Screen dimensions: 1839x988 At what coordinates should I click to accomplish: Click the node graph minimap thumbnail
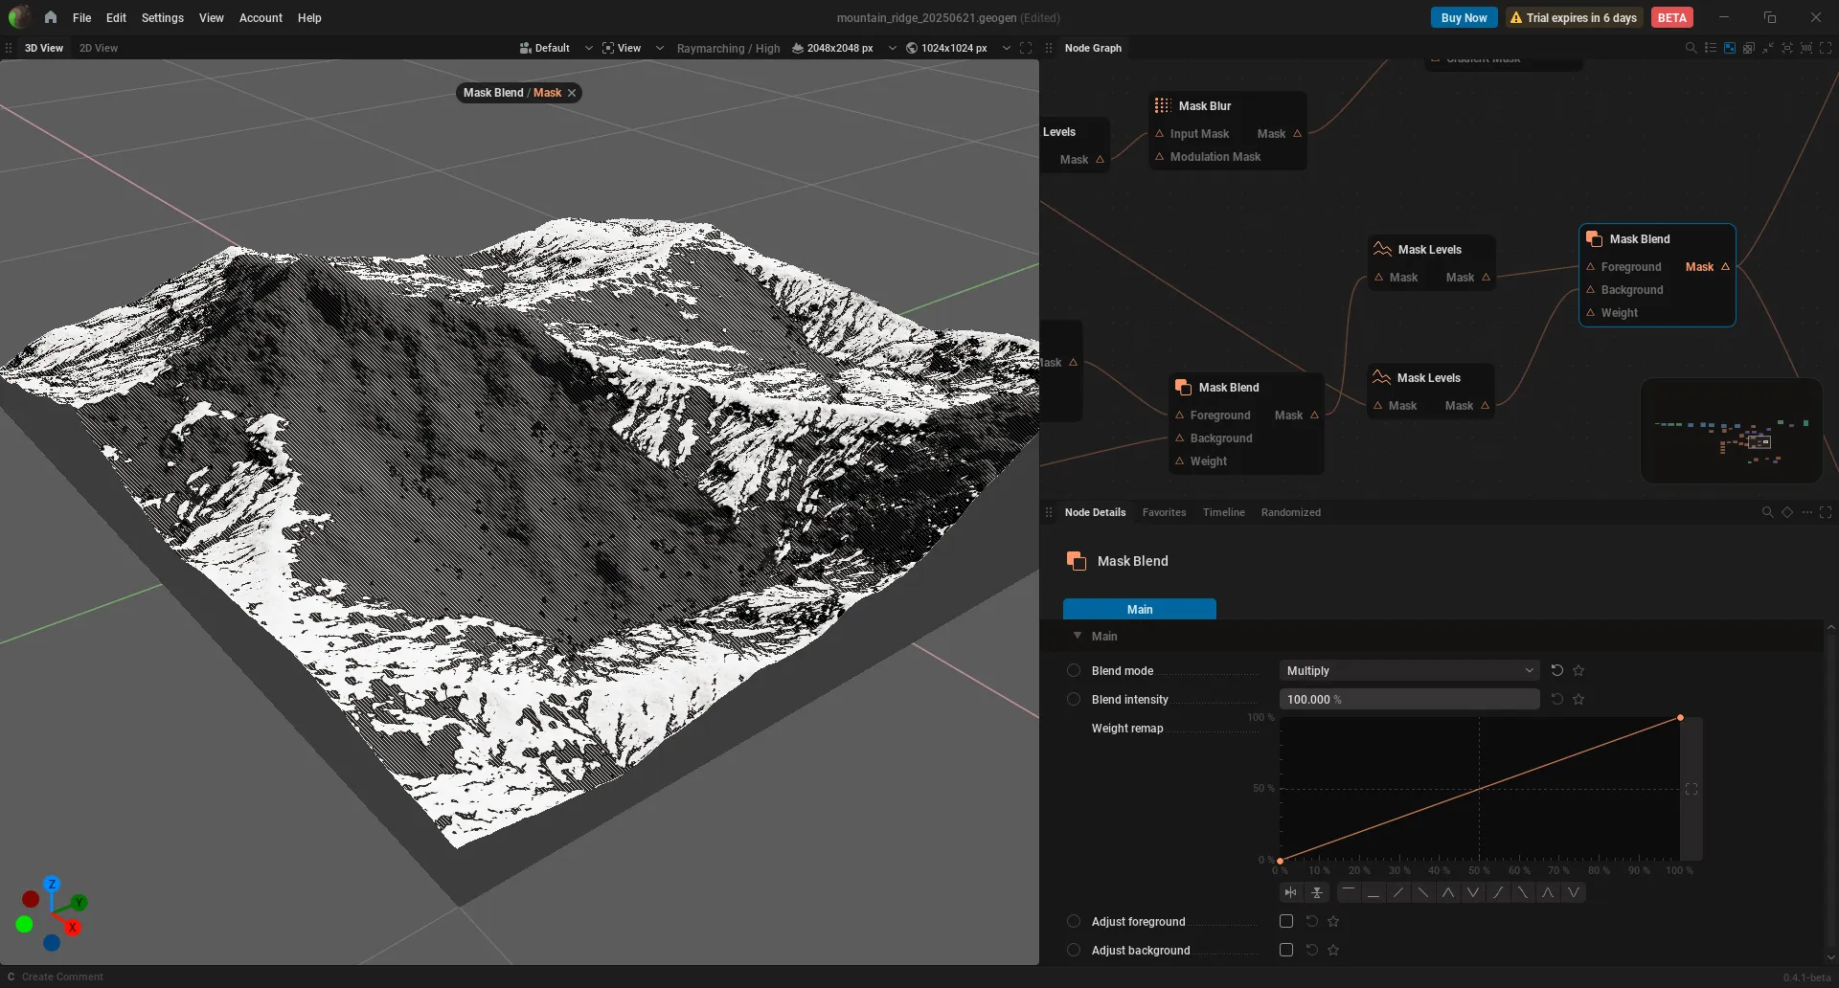coord(1731,431)
